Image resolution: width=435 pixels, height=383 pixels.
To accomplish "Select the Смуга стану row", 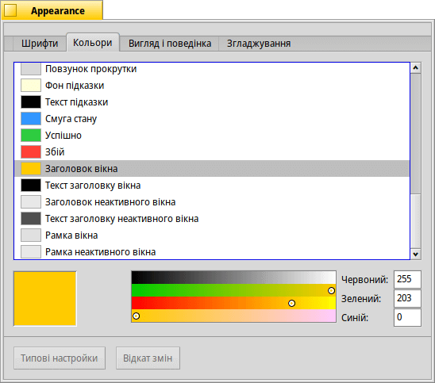I will pyautogui.click(x=212, y=119).
